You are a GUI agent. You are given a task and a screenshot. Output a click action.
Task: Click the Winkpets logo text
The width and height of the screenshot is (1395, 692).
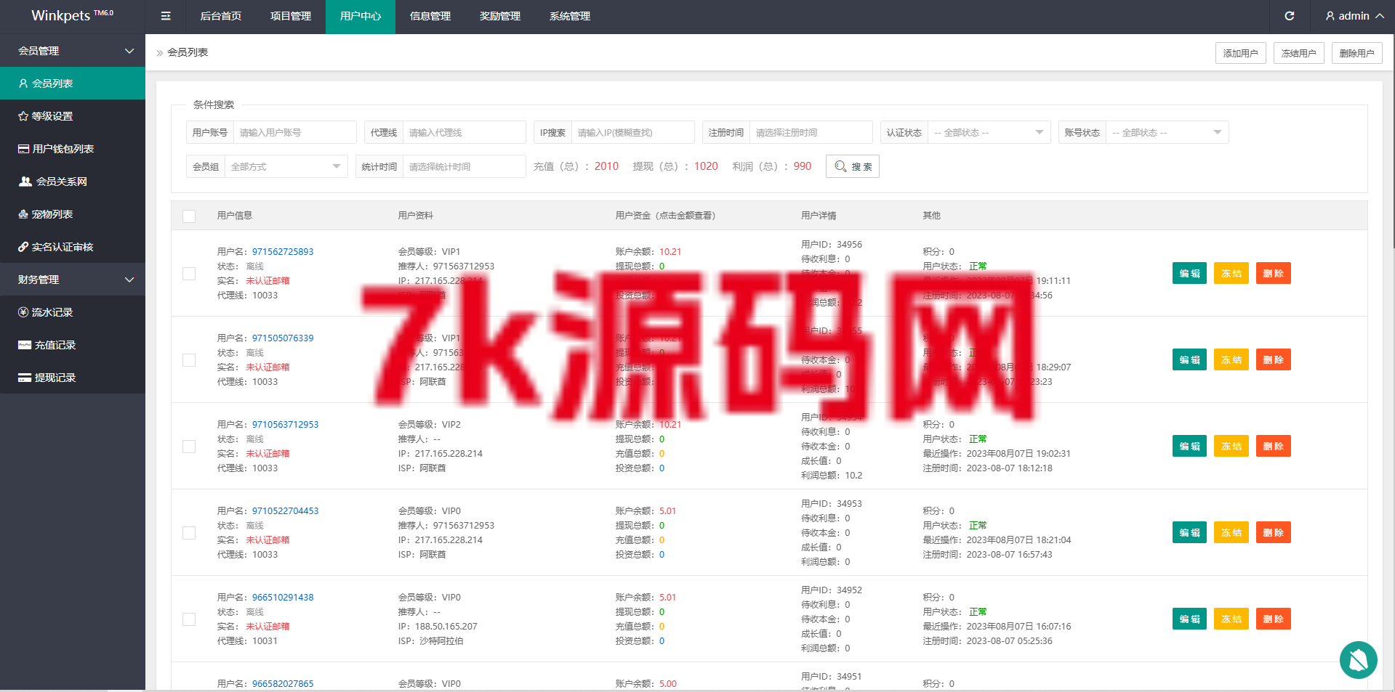(72, 15)
